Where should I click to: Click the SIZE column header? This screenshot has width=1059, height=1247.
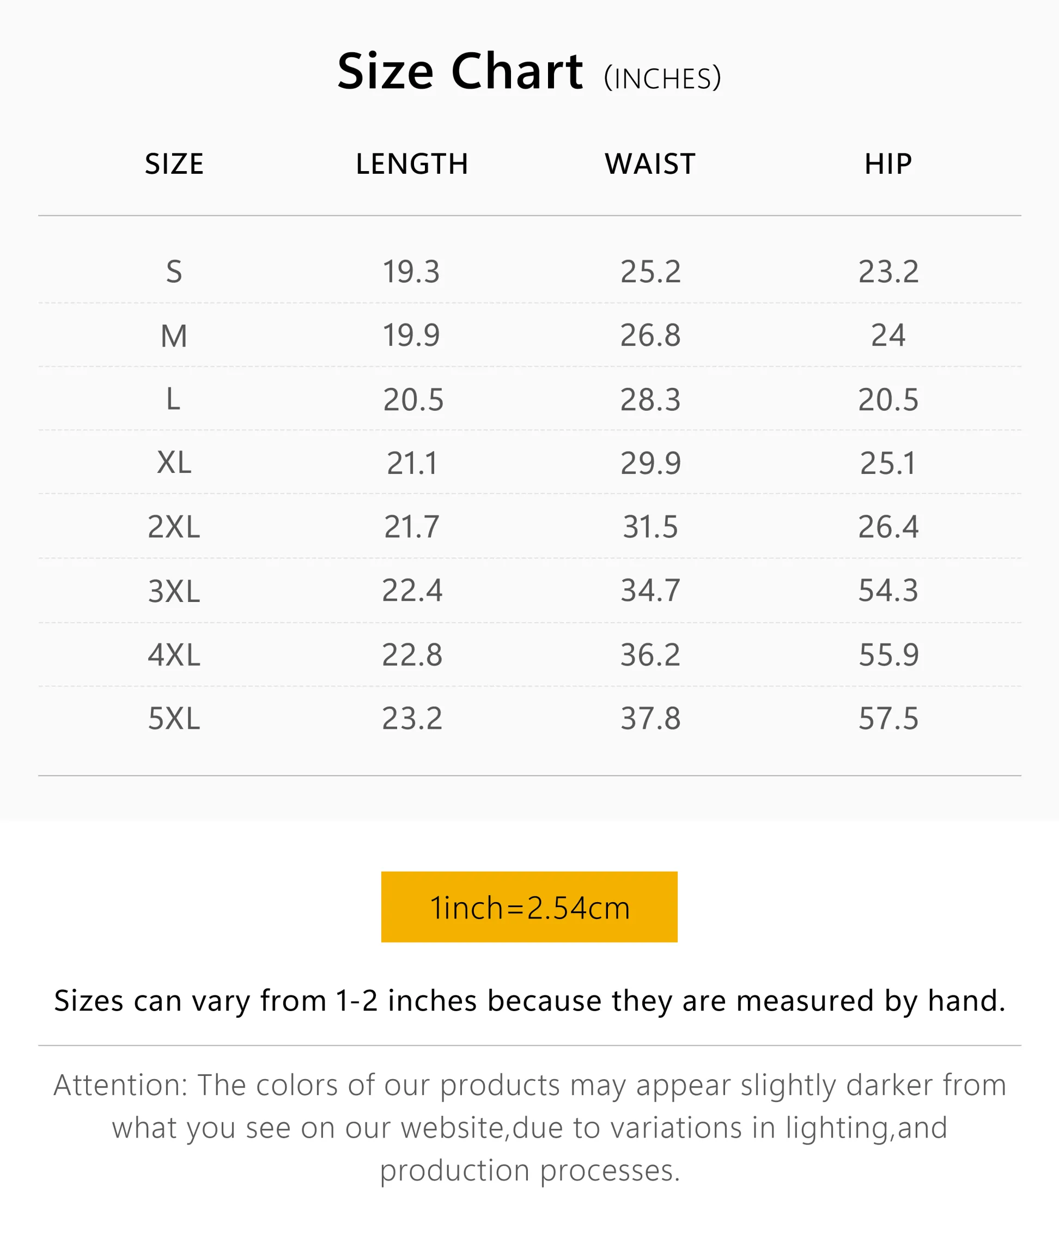tap(174, 164)
